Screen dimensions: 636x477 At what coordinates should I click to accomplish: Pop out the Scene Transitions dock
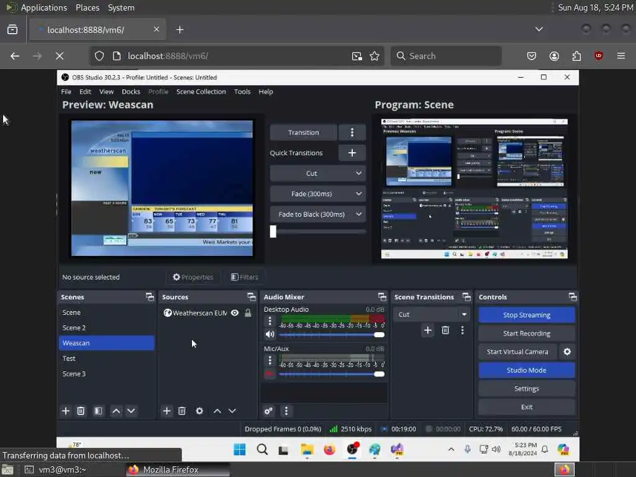[x=466, y=297]
